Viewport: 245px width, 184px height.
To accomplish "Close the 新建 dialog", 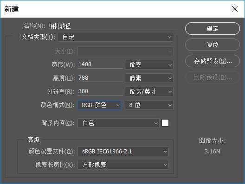I will coord(235,9).
